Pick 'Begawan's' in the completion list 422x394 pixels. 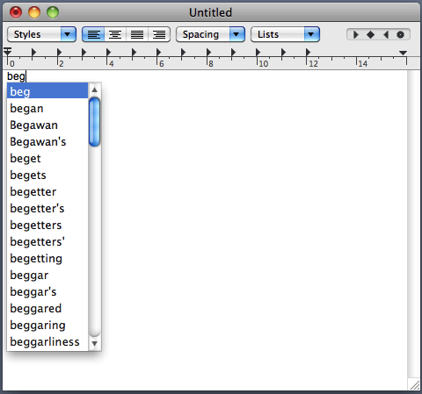(x=47, y=141)
